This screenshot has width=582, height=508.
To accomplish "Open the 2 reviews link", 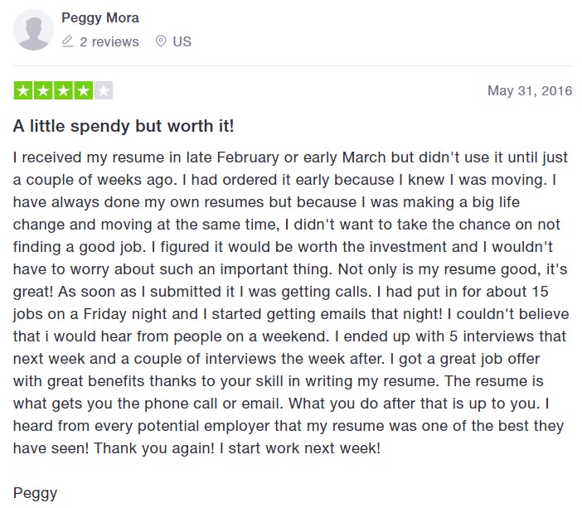I will tap(109, 41).
